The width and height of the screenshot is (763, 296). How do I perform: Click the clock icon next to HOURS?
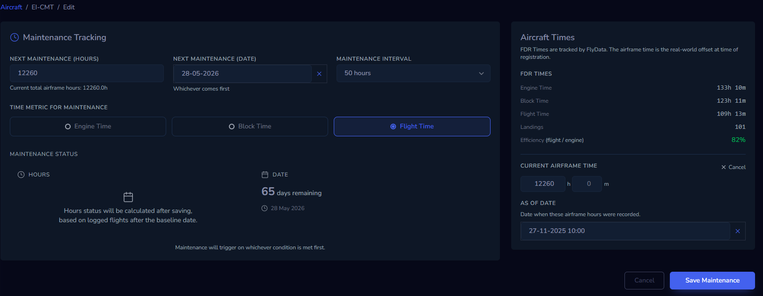21,175
